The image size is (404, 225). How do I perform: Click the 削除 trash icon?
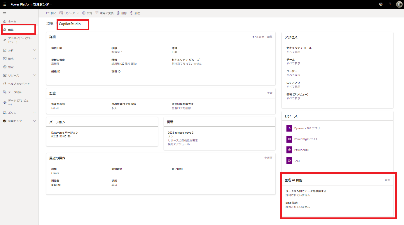119,13
